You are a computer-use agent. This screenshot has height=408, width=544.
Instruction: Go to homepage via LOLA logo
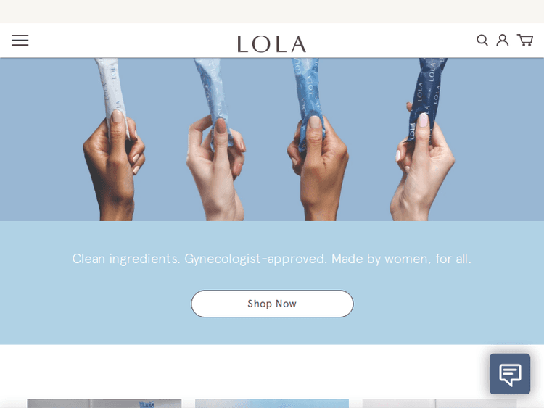point(272,44)
